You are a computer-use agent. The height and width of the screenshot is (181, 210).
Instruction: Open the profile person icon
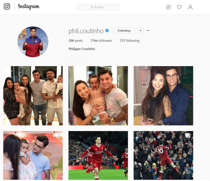pos(190,7)
